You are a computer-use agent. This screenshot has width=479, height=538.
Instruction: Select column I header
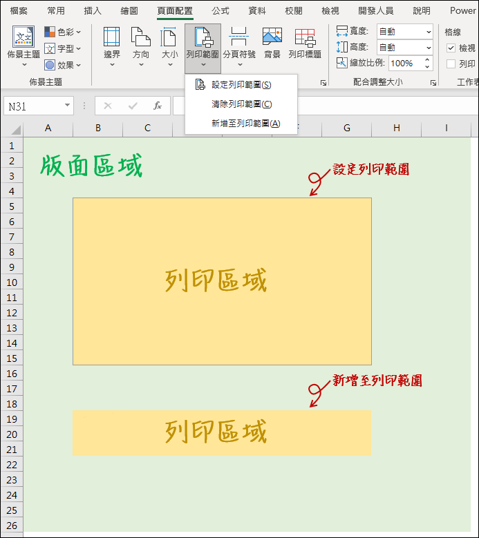click(x=447, y=128)
